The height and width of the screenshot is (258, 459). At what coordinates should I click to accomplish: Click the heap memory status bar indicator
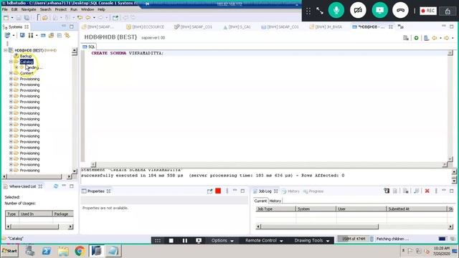(354, 239)
